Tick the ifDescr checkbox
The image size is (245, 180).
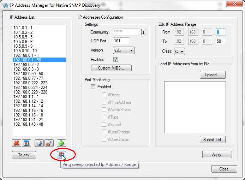tap(104, 95)
